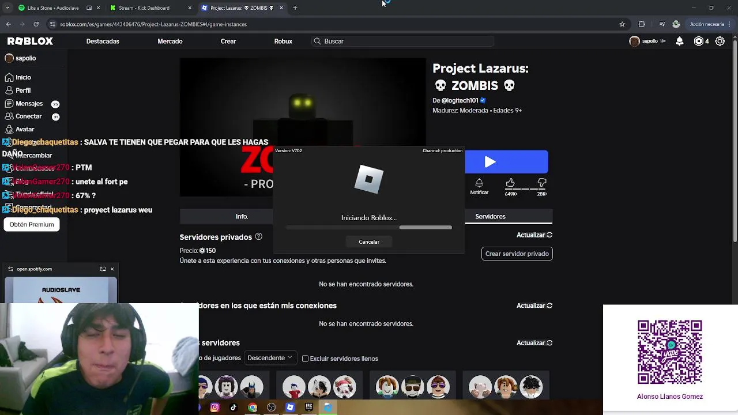
Task: Open Chrome three-dot menu
Action: tap(731, 24)
